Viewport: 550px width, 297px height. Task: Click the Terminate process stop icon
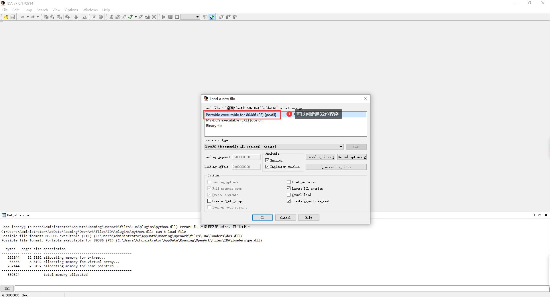pos(177,17)
